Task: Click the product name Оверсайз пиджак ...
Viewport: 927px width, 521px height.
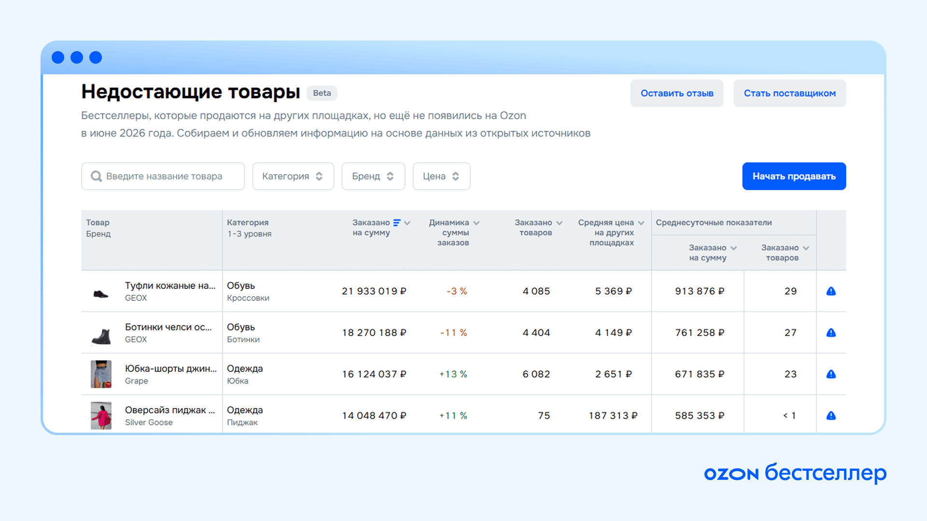Action: (170, 410)
